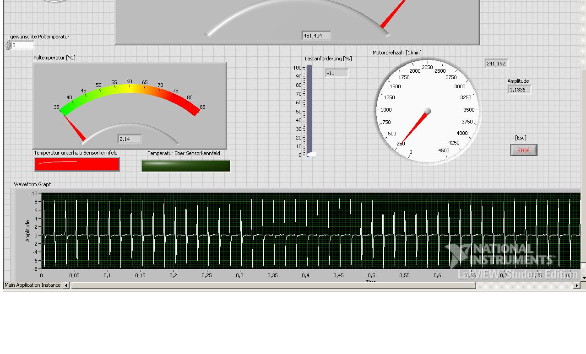The width and height of the screenshot is (586, 354).
Task: Click the horizontal scrollbar left arrow
Action: click(66, 285)
